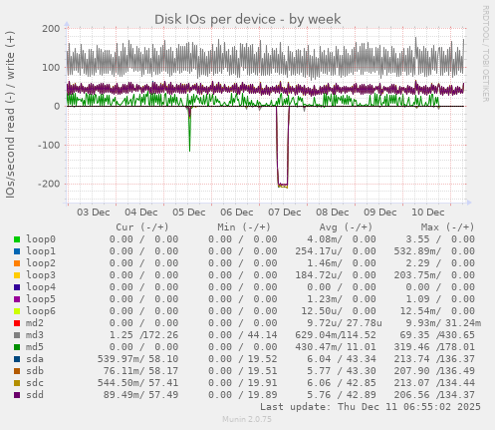495x430 pixels.
Task: Click the loop2 orange legend swatch
Action: (17, 263)
